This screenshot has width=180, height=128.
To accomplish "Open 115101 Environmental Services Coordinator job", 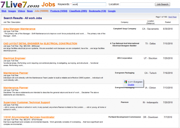I will [29, 117].
